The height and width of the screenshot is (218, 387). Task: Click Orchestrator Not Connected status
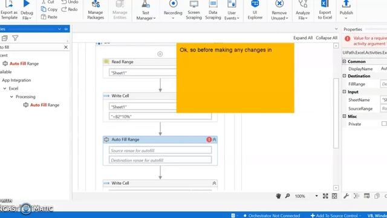pos(272,216)
